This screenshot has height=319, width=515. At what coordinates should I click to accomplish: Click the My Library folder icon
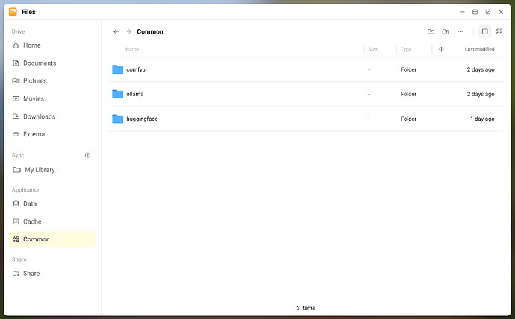click(x=16, y=170)
